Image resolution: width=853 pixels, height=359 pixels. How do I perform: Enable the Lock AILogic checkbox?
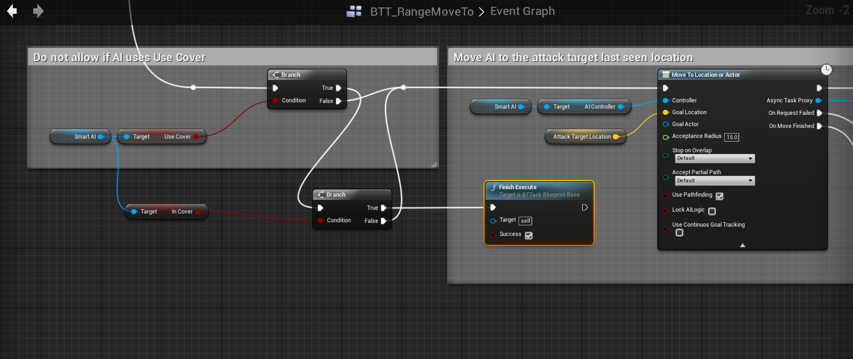coord(712,211)
